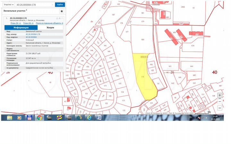Switch to the Услуги tab
Viewport: 231px width, 144px height.
[x=50, y=28]
